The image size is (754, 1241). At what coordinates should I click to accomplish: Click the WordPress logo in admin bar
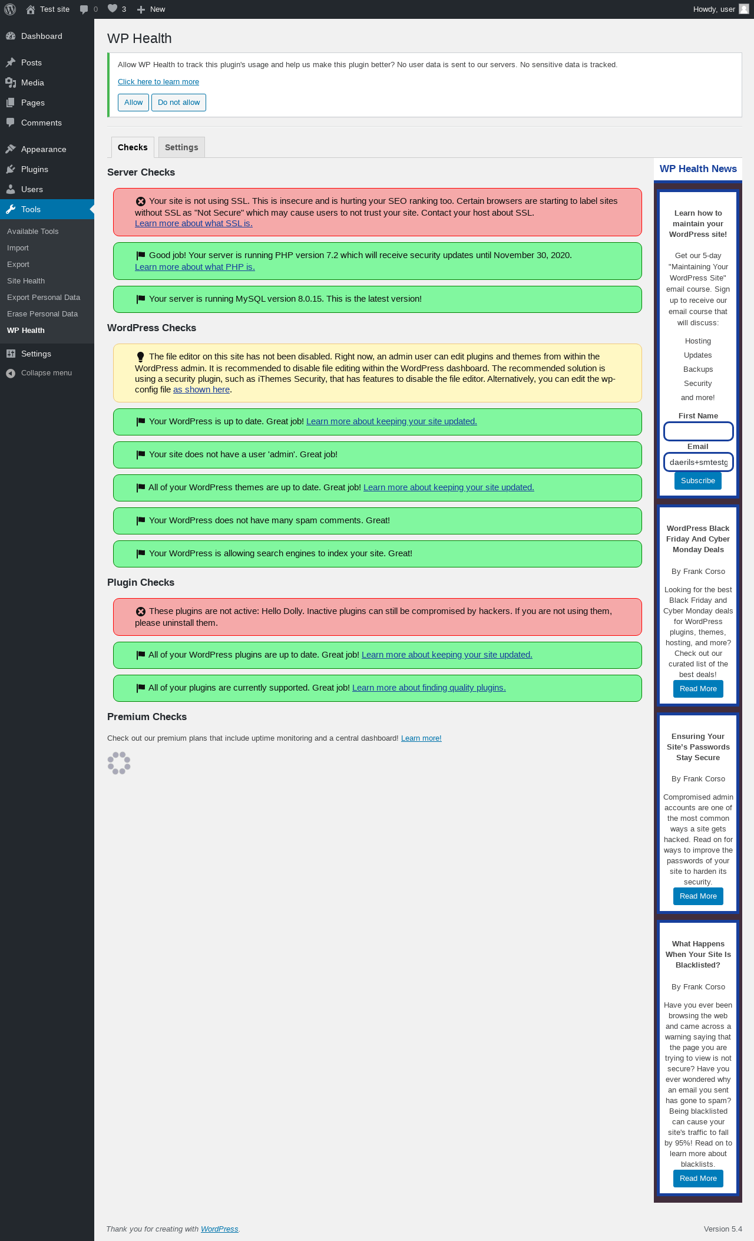pyautogui.click(x=10, y=9)
